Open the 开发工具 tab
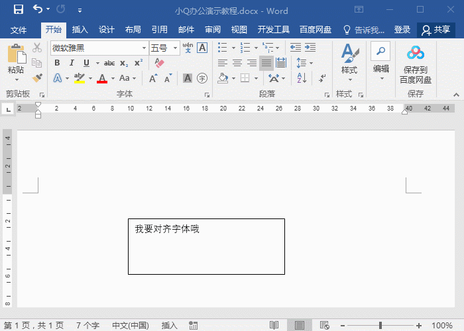Viewport: 464px width, 331px height. point(273,30)
